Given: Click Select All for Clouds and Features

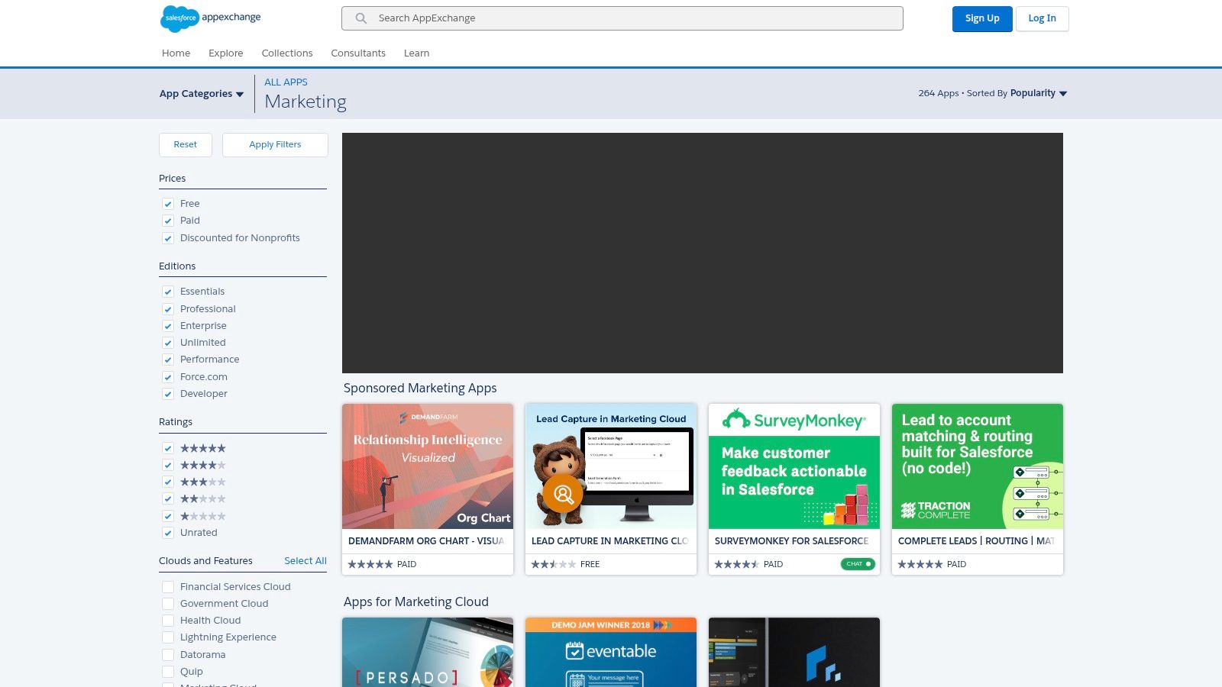Looking at the screenshot, I should [305, 560].
